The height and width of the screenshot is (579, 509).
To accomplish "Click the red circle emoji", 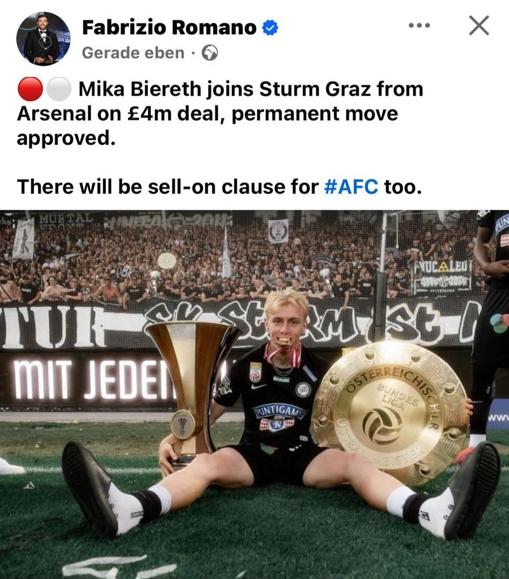I will pyautogui.click(x=30, y=89).
